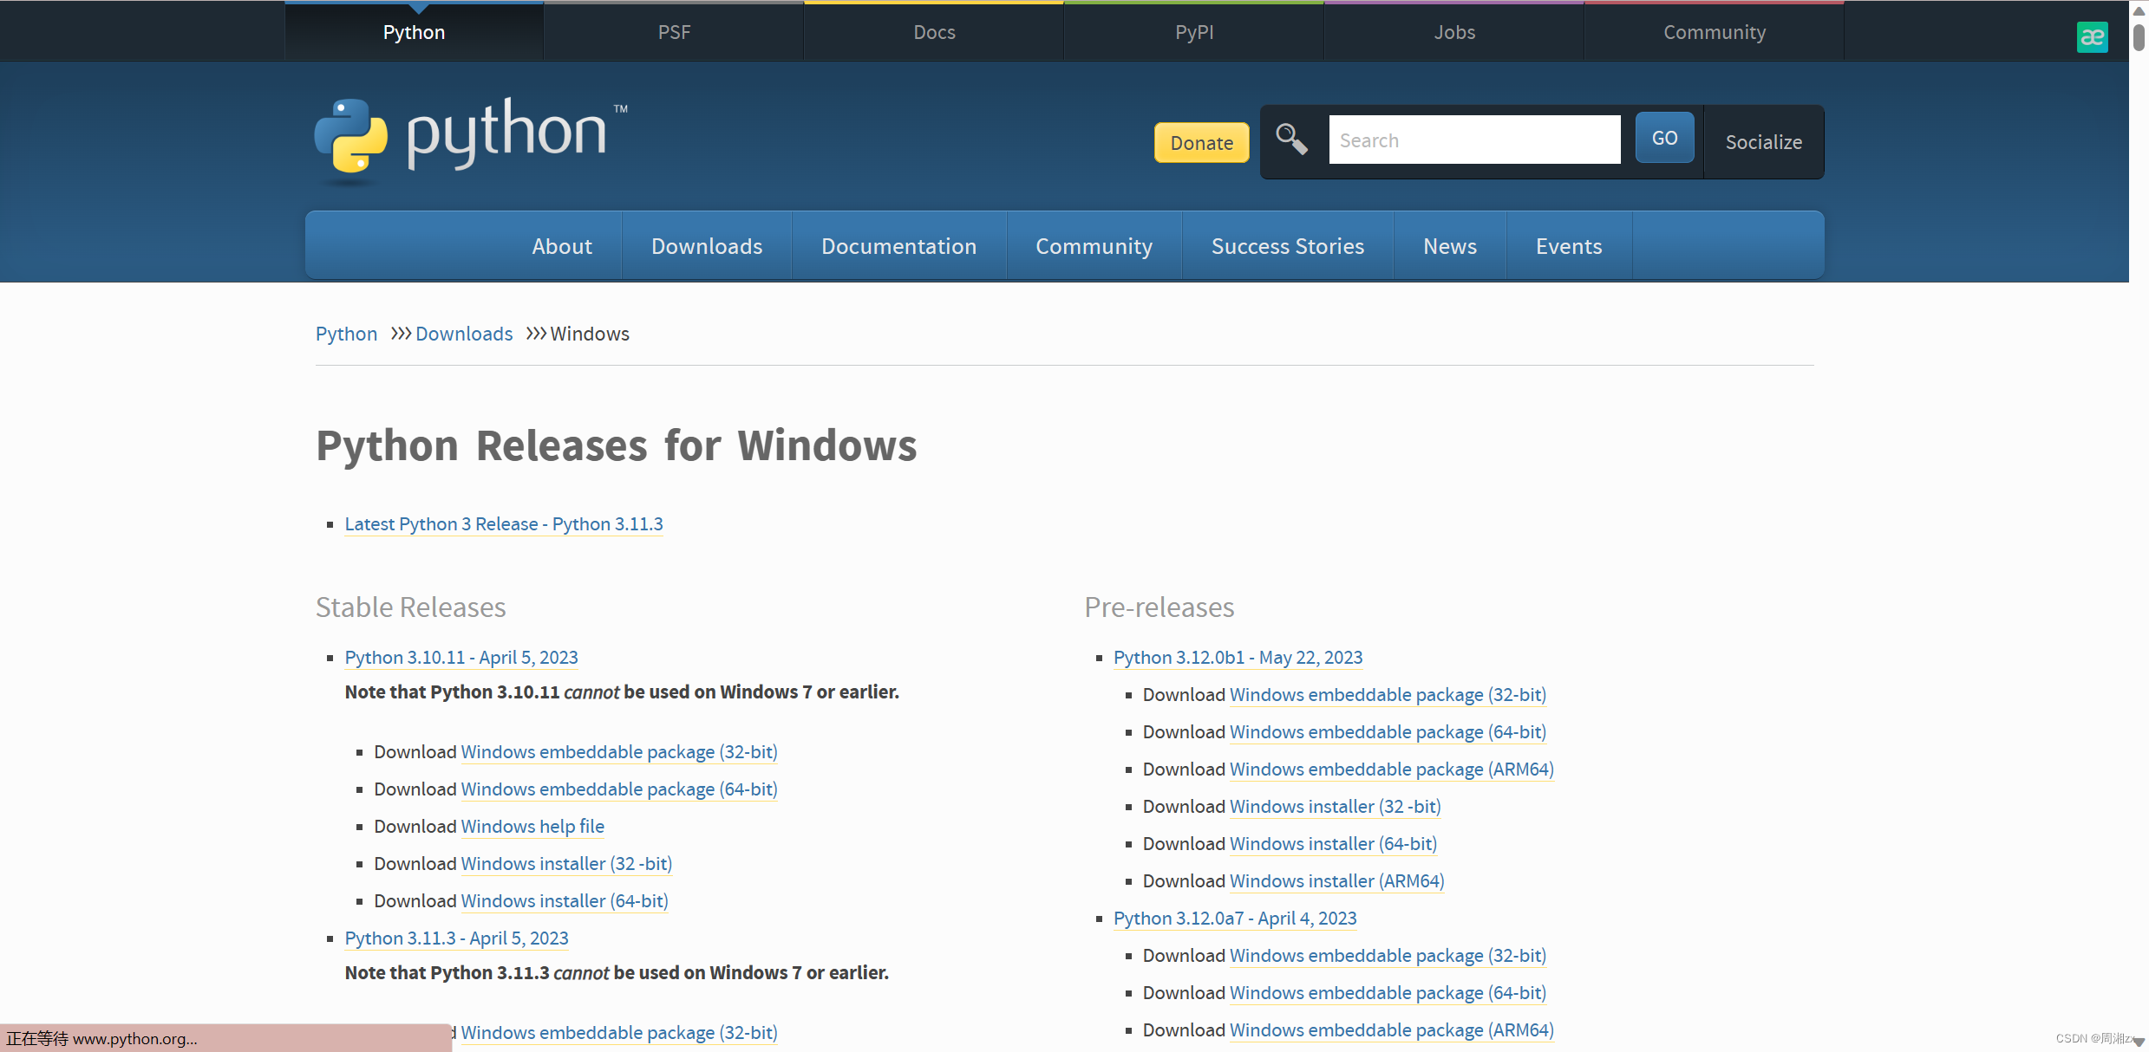This screenshot has width=2149, height=1052.
Task: Open Latest Python 3 Release - Python 3.11.3
Action: pyautogui.click(x=503, y=523)
